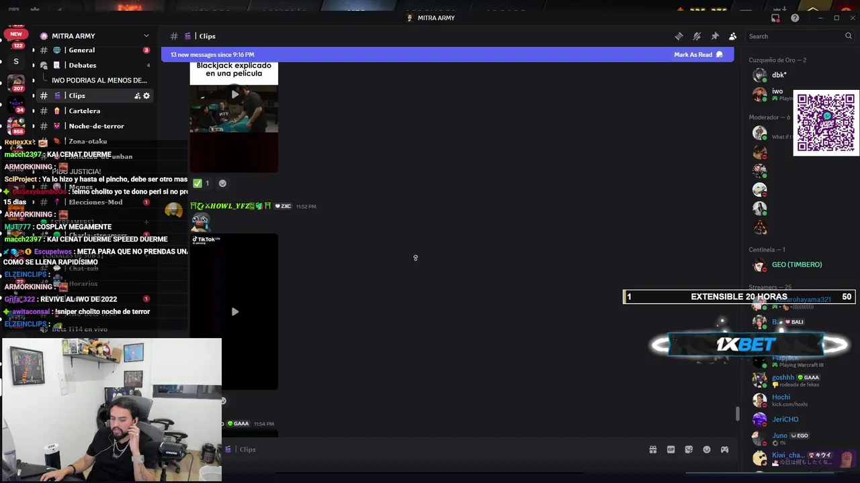
Task: Click the Cuzqueño de Oro role header
Action: click(x=777, y=60)
